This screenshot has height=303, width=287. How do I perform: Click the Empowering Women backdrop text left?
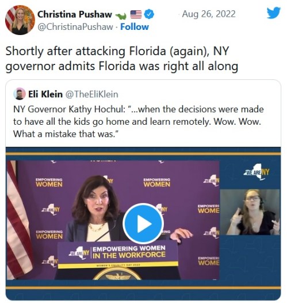49,182
